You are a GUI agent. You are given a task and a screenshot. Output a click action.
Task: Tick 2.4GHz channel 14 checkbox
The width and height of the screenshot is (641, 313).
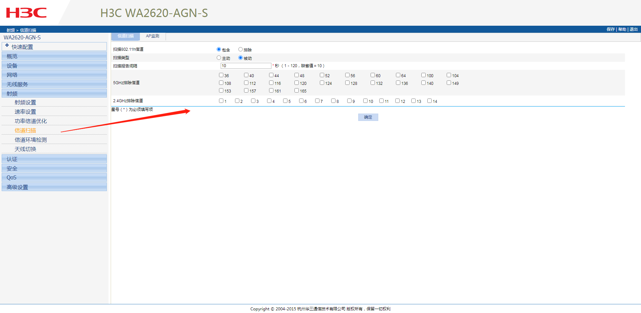429,101
